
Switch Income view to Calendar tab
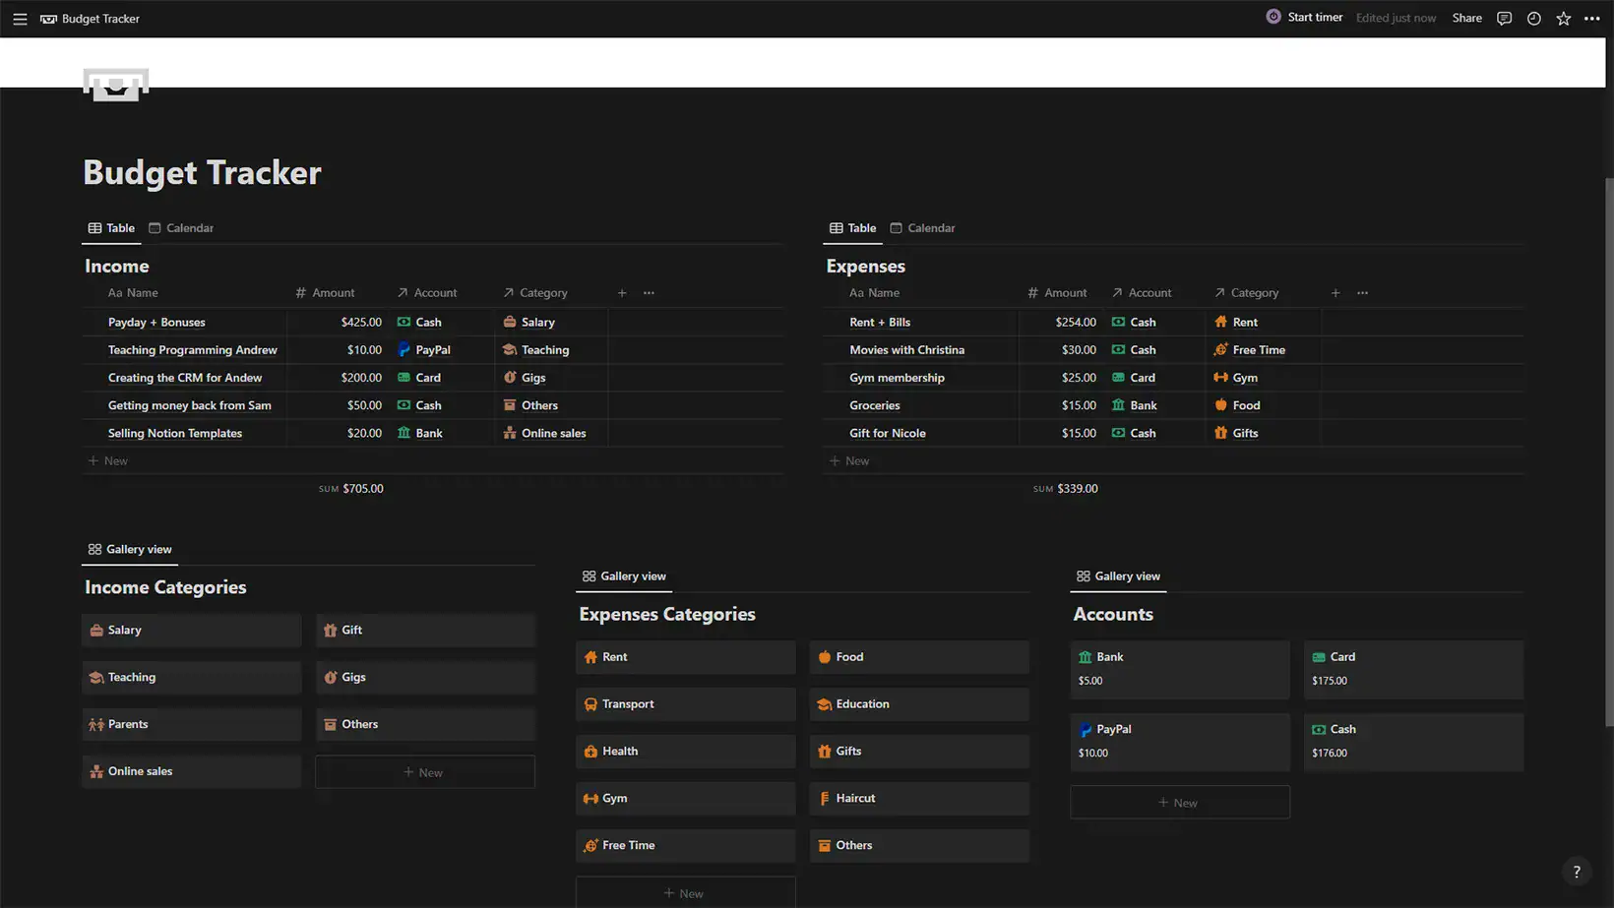pos(181,228)
